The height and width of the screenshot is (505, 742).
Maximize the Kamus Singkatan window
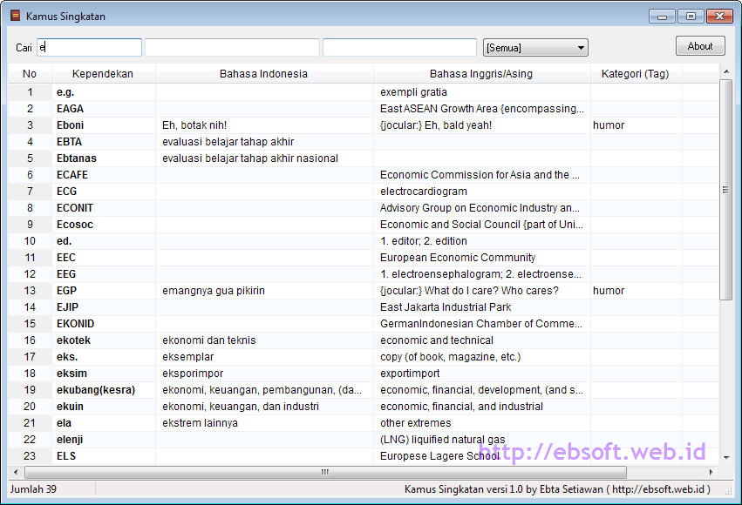691,16
